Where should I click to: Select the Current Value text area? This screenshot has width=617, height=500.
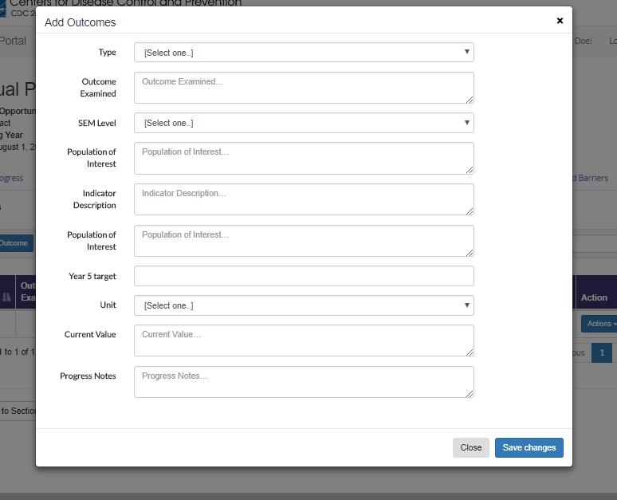(x=304, y=341)
